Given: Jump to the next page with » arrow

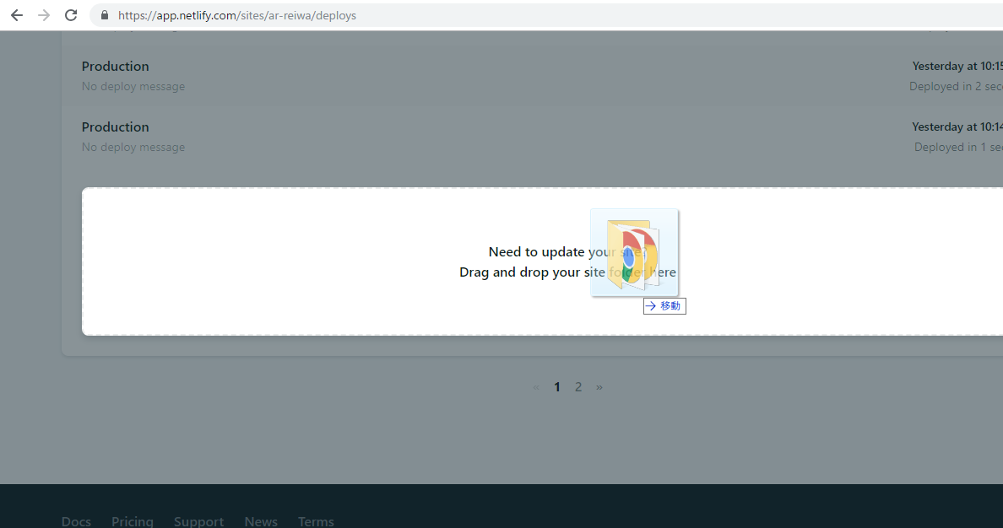Looking at the screenshot, I should click(x=599, y=387).
